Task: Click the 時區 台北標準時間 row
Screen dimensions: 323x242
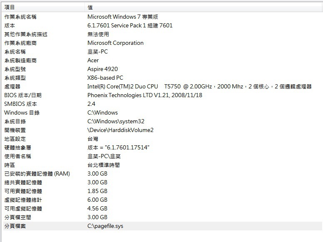Action: pos(10,165)
